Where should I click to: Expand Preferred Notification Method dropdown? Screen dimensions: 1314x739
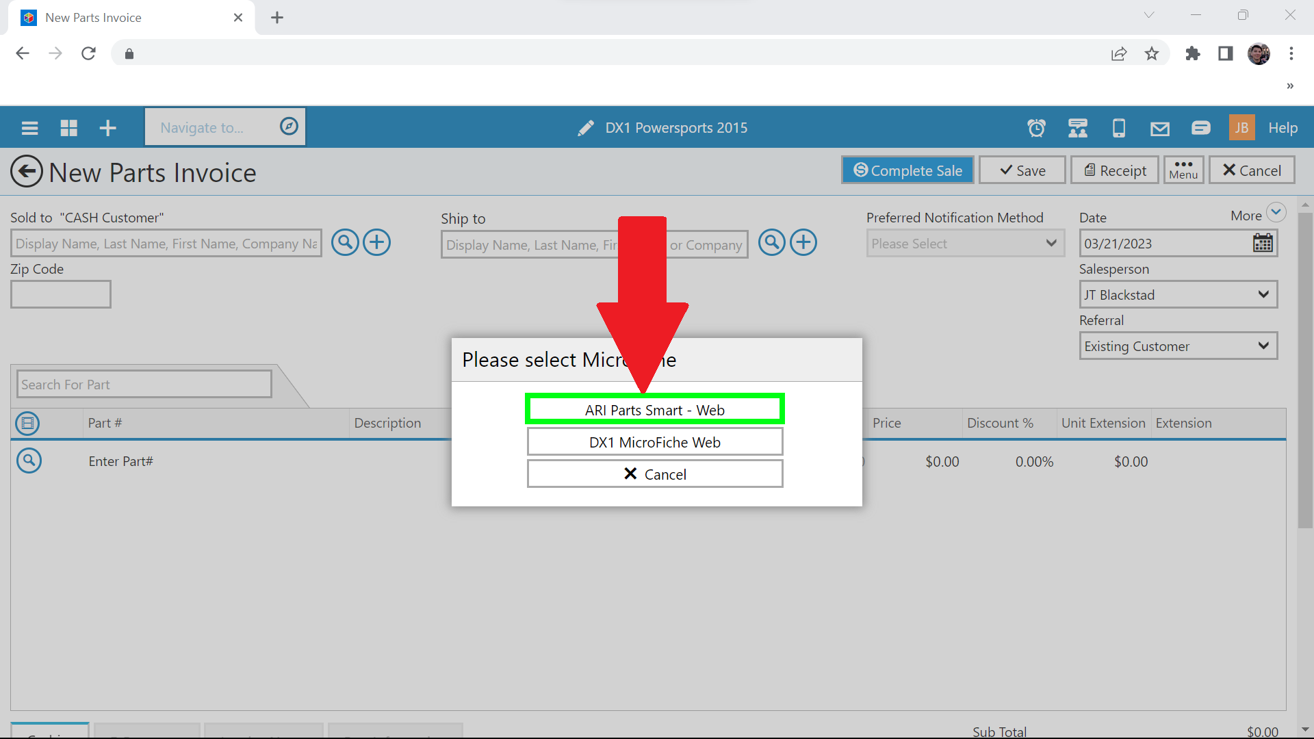pos(965,244)
